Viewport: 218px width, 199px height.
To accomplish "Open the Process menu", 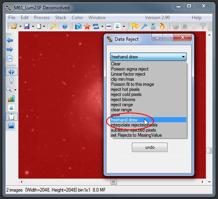I will (42, 18).
